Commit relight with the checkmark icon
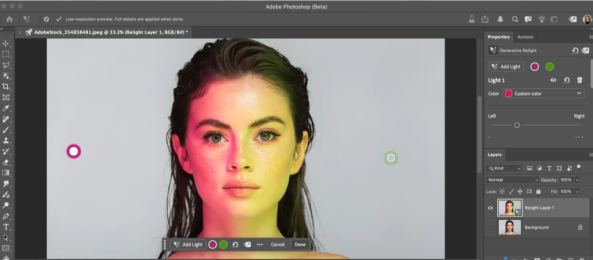Screen dimensions: 593x260 pyautogui.click(x=58, y=19)
